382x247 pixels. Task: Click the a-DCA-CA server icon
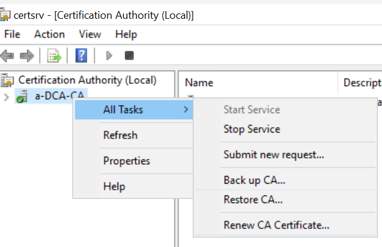[22, 97]
